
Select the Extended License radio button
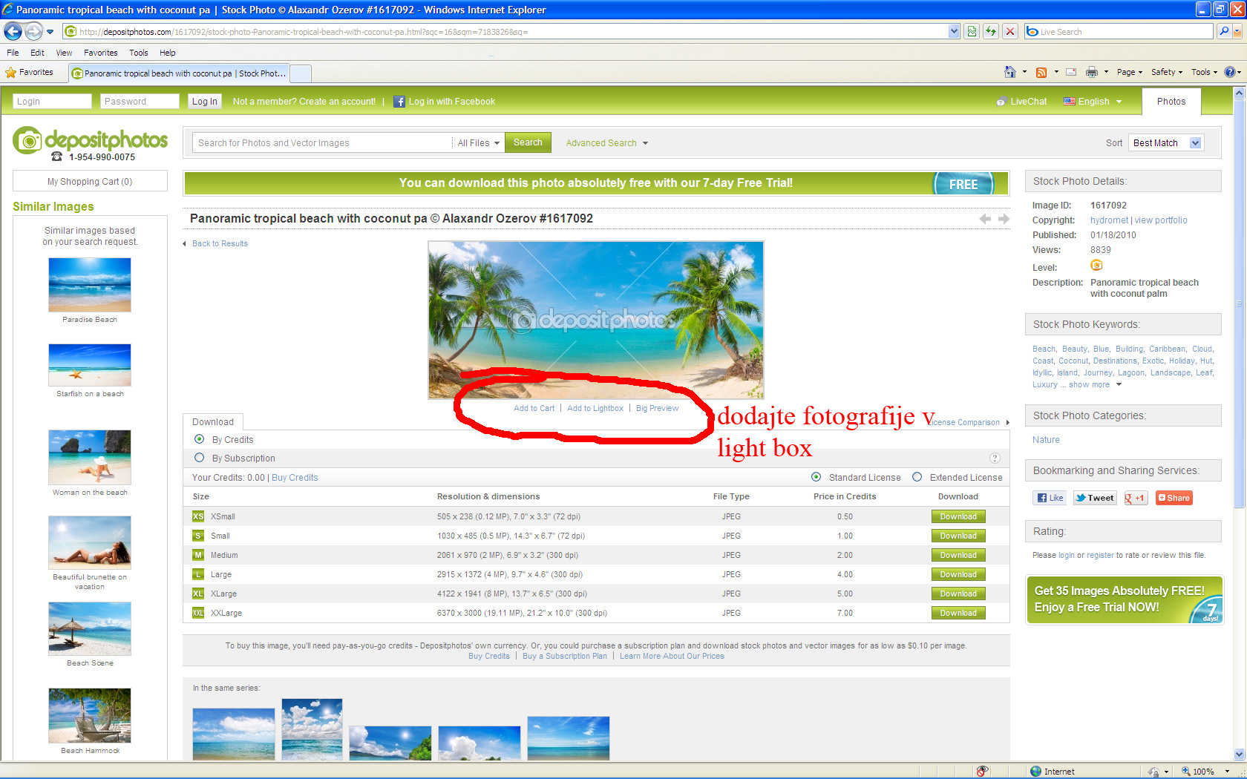click(x=917, y=477)
